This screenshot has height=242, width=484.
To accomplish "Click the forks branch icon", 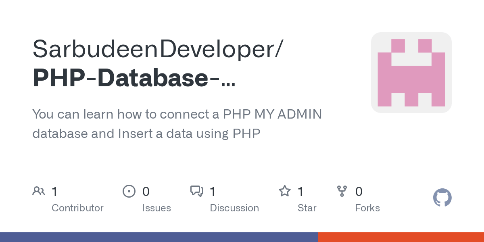I will click(342, 191).
